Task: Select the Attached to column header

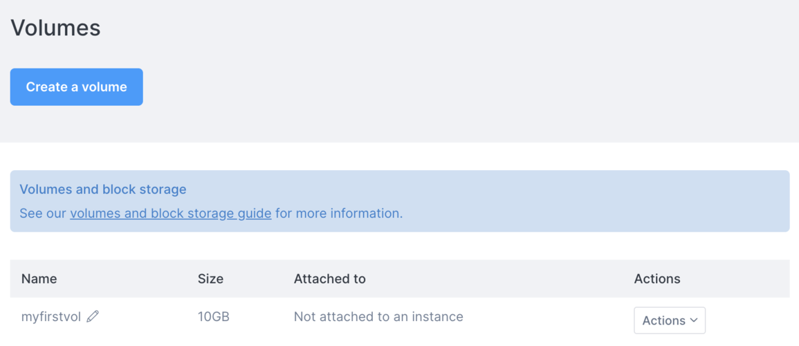Action: point(329,279)
